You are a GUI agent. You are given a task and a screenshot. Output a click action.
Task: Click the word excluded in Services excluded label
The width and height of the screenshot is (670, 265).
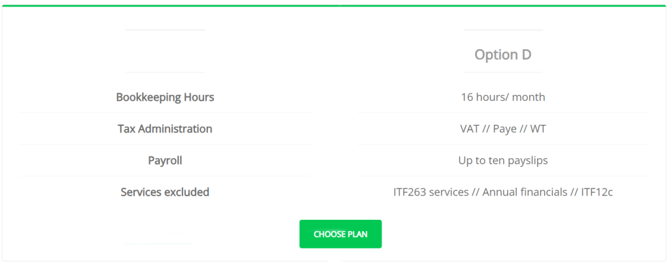point(186,192)
